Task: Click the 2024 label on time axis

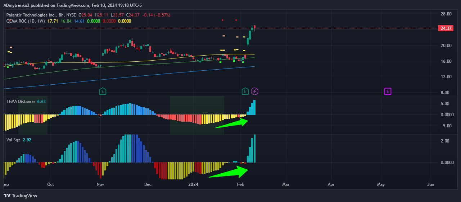Action: coord(193,184)
